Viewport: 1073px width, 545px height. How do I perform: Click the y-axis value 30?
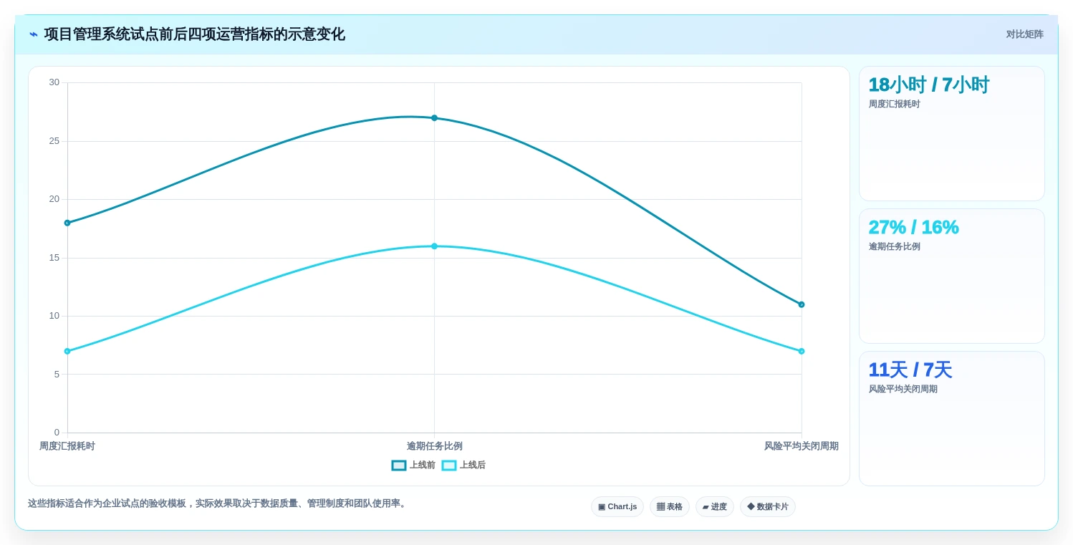[54, 82]
